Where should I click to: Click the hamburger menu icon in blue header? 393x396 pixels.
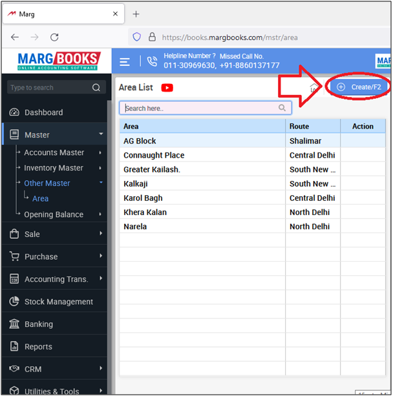click(125, 61)
